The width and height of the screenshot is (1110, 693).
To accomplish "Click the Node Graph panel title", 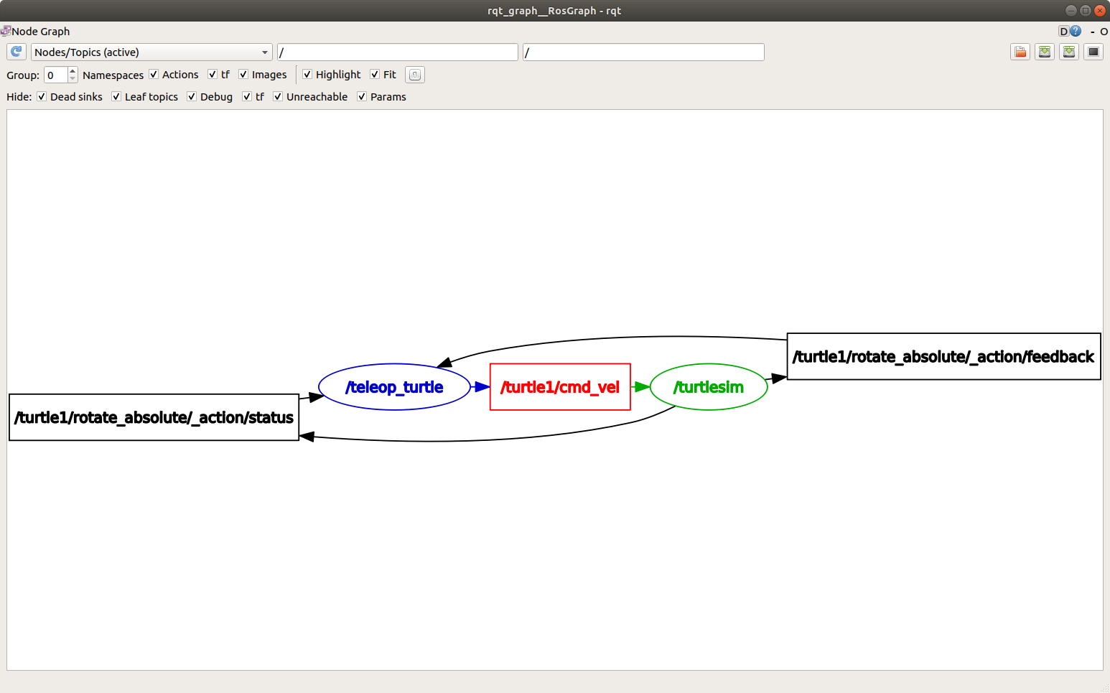I will 39,31.
